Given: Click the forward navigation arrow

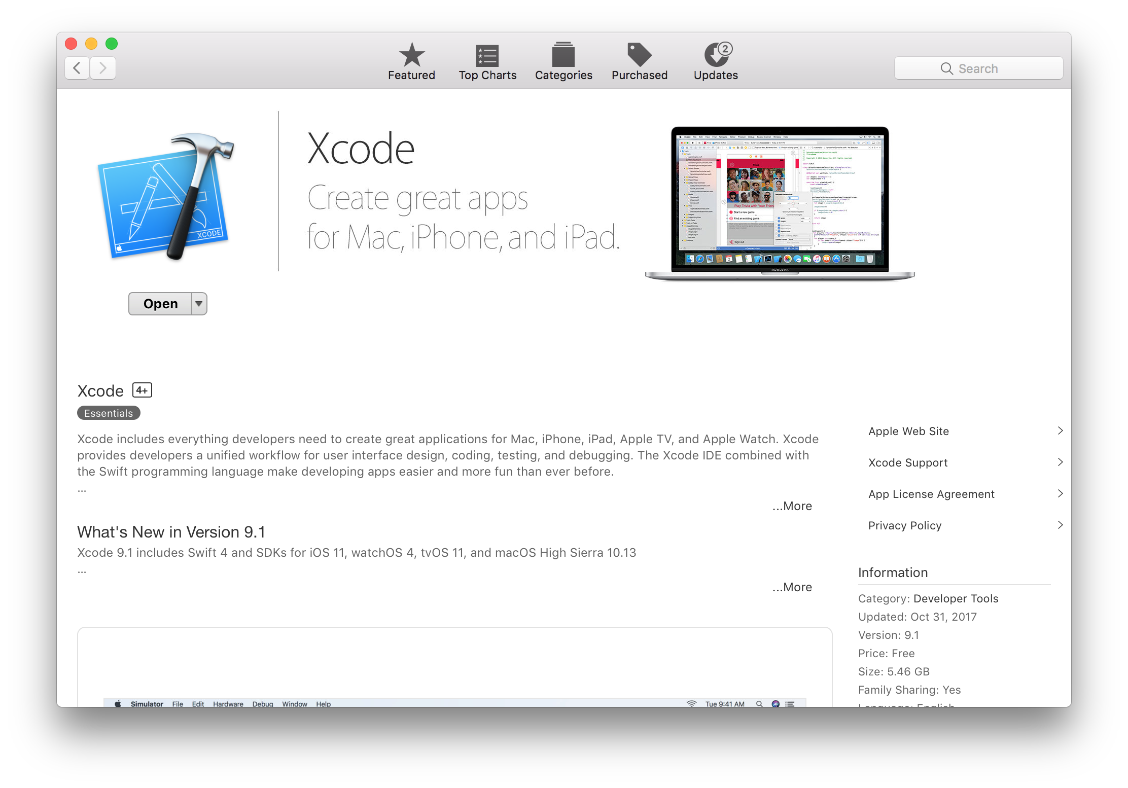Looking at the screenshot, I should pos(103,68).
